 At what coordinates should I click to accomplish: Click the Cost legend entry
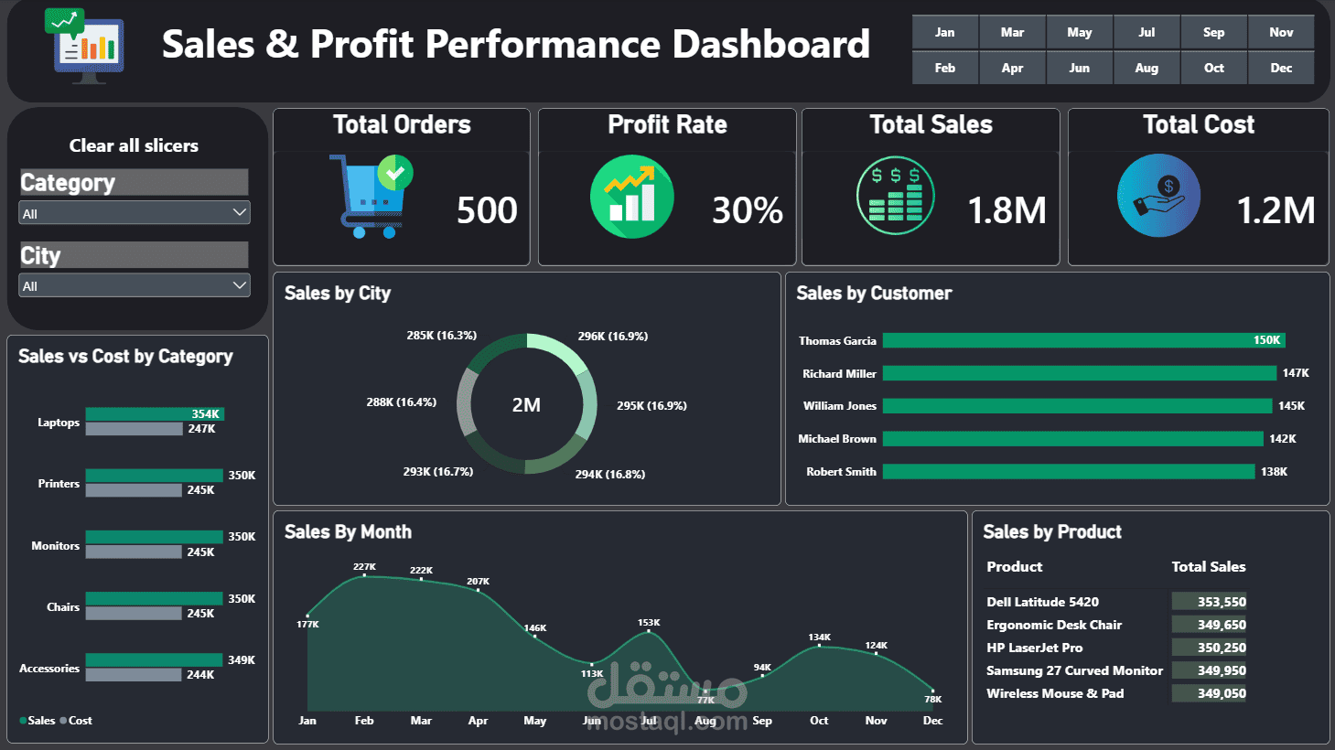click(x=76, y=721)
